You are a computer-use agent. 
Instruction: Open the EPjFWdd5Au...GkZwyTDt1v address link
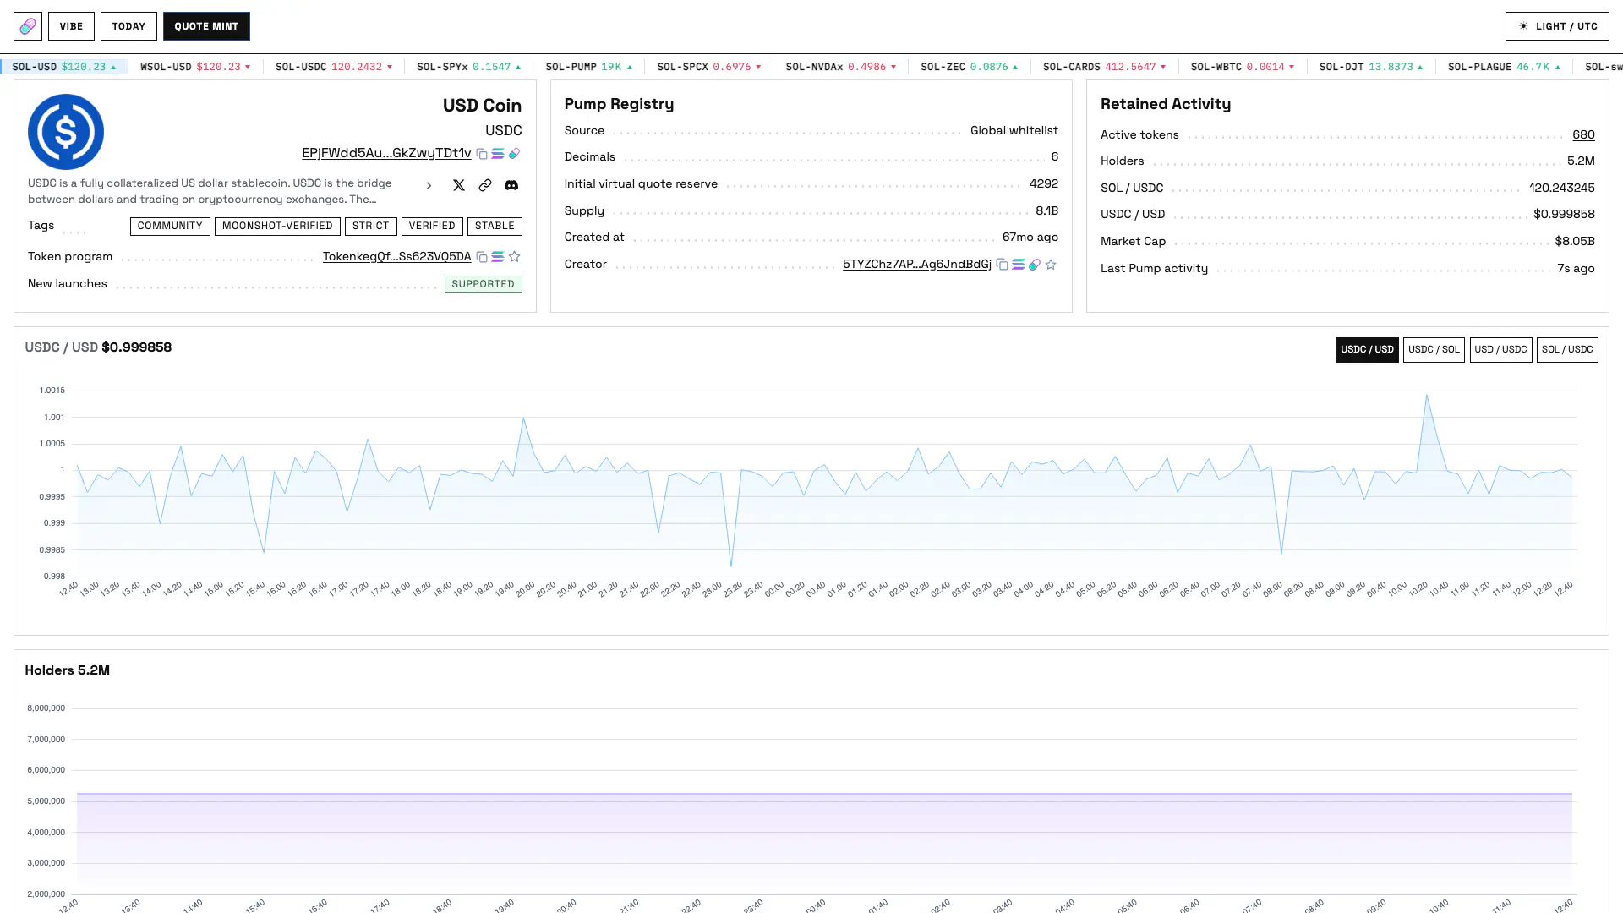pos(386,153)
